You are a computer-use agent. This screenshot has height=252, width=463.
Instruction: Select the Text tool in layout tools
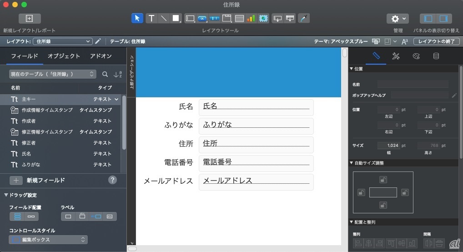point(151,19)
